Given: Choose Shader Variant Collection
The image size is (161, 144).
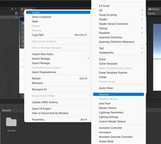Looking at the screenshot, I should (x=119, y=24).
